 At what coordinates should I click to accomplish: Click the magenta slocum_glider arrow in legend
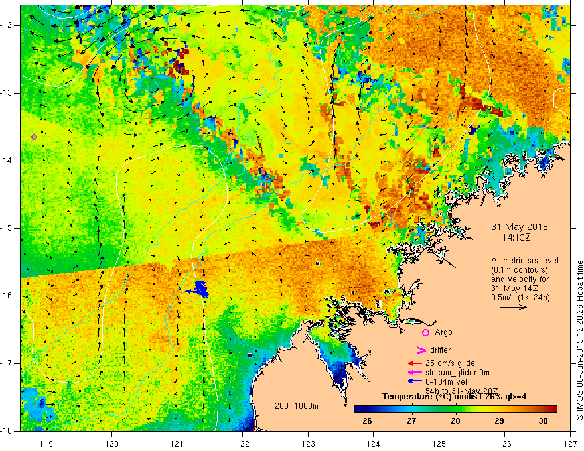pyautogui.click(x=415, y=373)
